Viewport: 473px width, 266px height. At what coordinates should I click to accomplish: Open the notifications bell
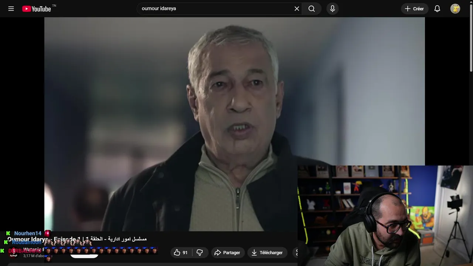(x=437, y=8)
